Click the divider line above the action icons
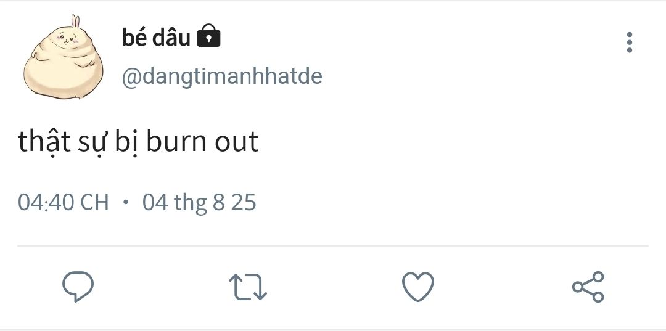Viewport: 666px width, 331px height. [x=333, y=246]
